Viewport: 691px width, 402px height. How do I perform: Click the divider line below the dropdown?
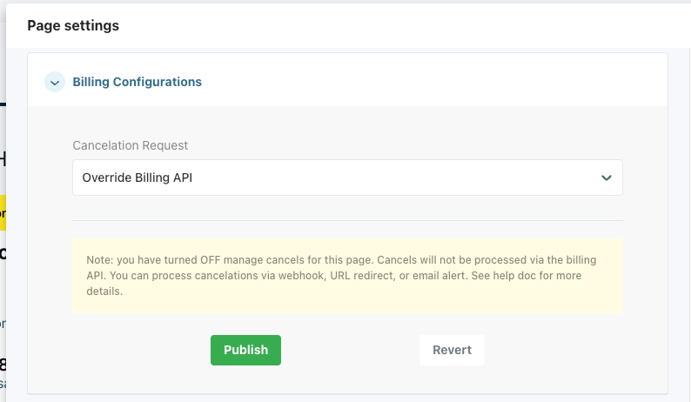tap(346, 220)
